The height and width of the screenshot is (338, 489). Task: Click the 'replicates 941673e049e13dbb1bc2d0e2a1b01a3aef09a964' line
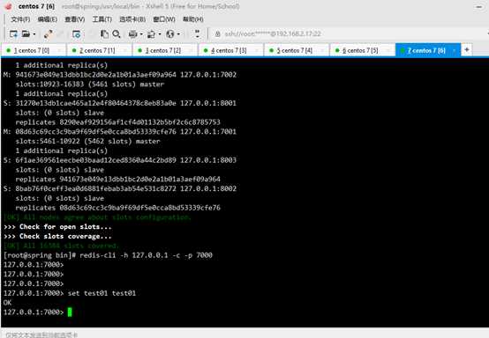click(x=118, y=179)
